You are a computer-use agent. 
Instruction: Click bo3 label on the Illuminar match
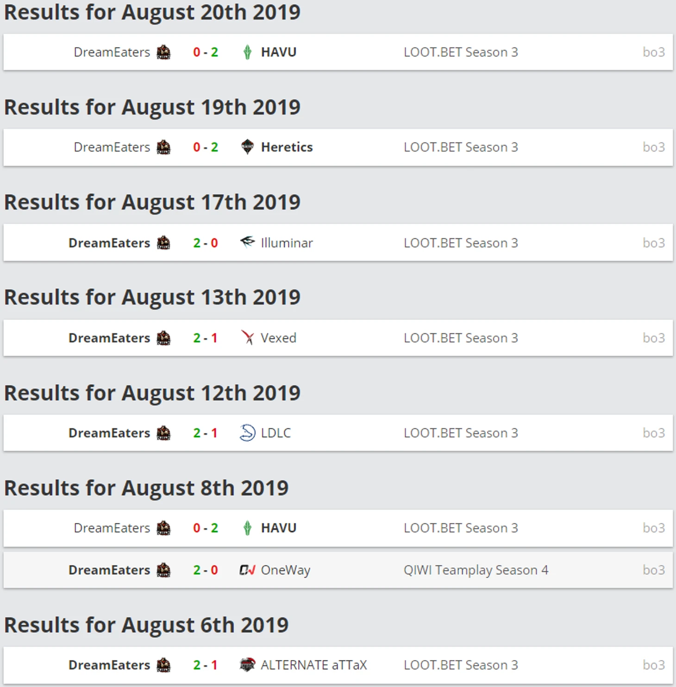[x=653, y=242]
